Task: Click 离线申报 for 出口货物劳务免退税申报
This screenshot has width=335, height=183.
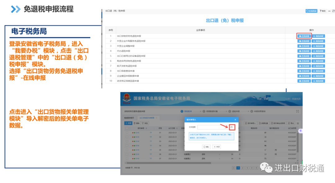Action: tap(318, 36)
